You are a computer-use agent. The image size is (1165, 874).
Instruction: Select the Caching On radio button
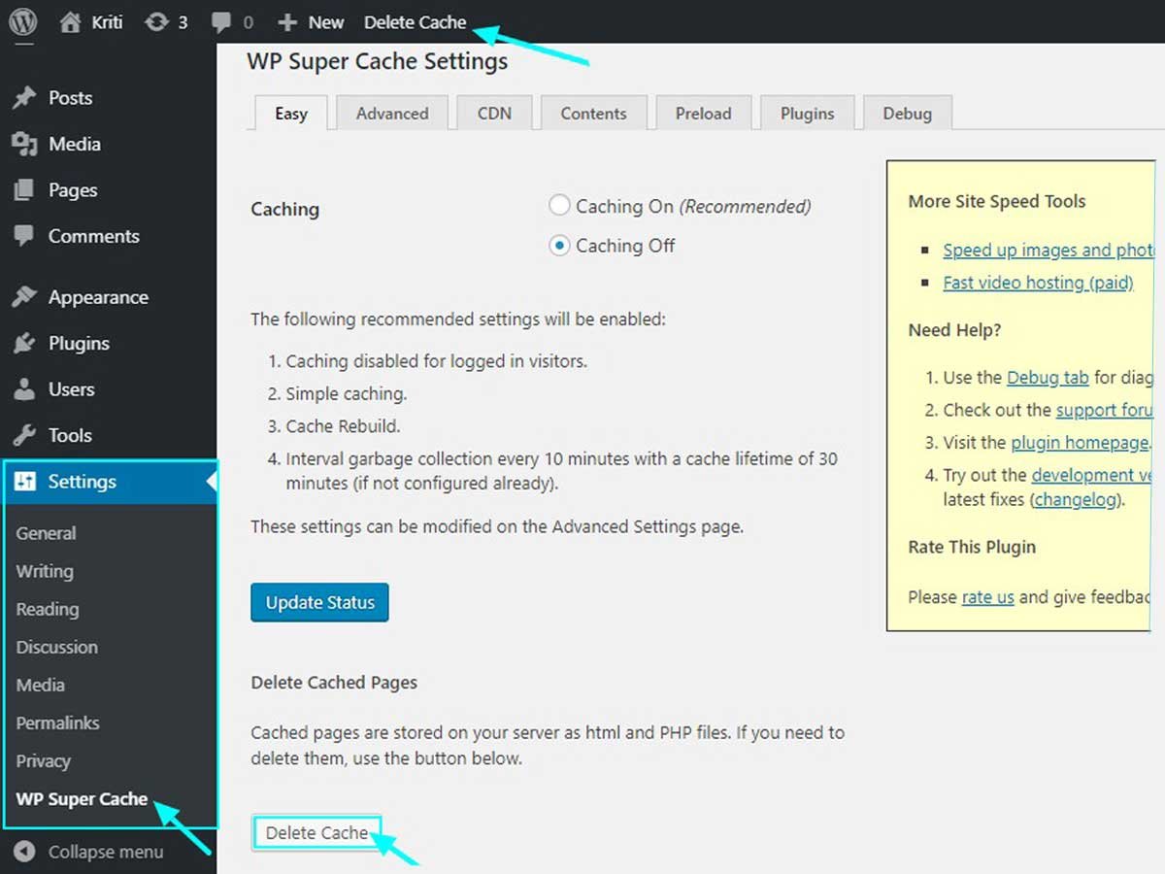pos(559,206)
